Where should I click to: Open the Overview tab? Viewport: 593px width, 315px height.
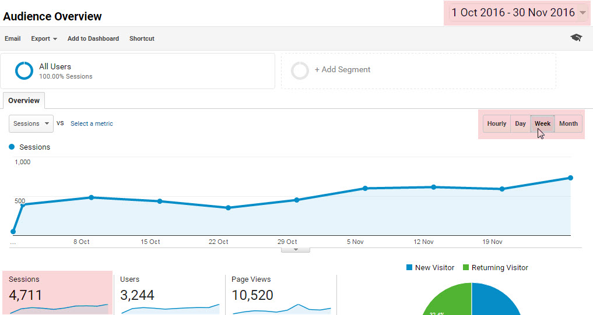click(24, 101)
